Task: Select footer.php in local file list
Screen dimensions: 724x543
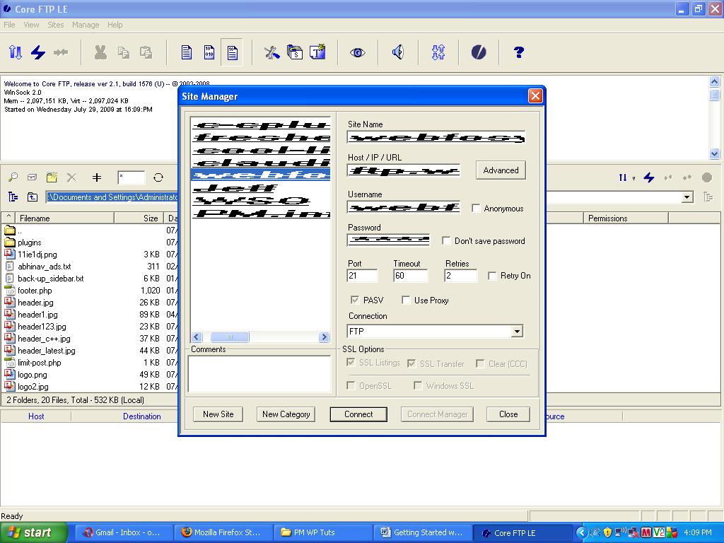Action: tap(35, 291)
